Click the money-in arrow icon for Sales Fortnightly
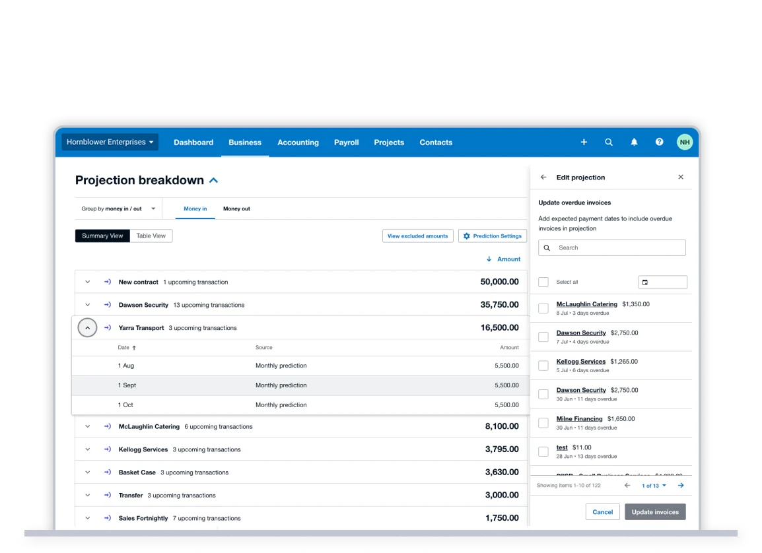 [108, 518]
